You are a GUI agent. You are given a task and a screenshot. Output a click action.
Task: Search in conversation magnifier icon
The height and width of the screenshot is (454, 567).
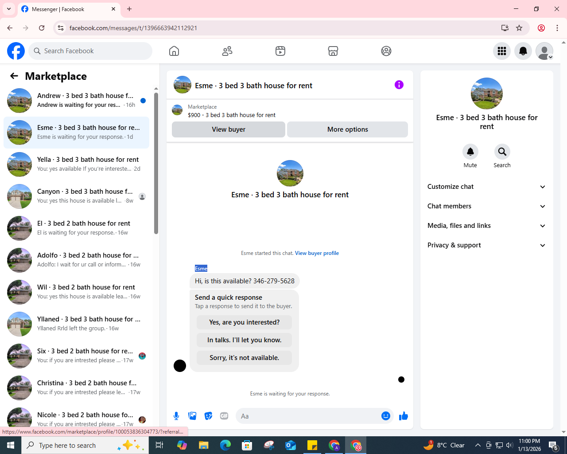tap(502, 152)
